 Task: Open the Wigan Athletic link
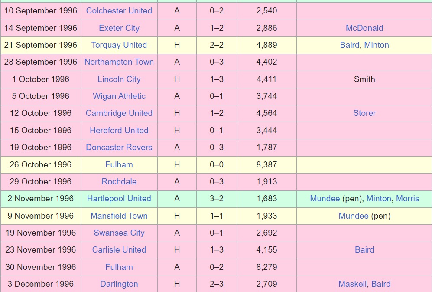(x=119, y=96)
